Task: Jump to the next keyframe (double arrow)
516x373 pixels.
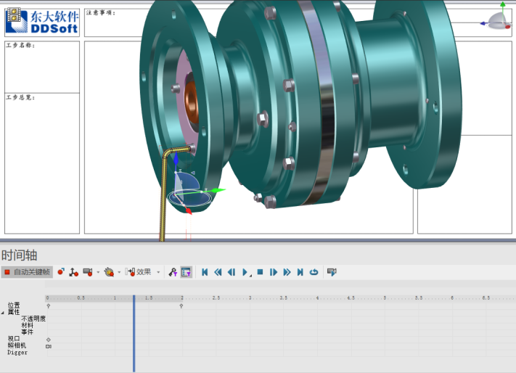Action: (287, 272)
